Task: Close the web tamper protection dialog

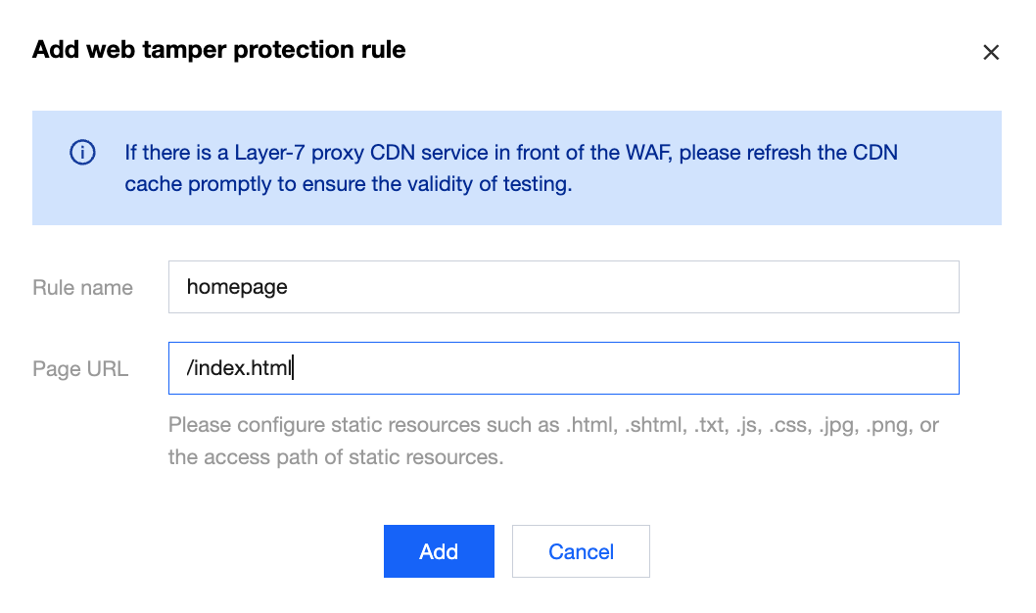Action: point(990,52)
